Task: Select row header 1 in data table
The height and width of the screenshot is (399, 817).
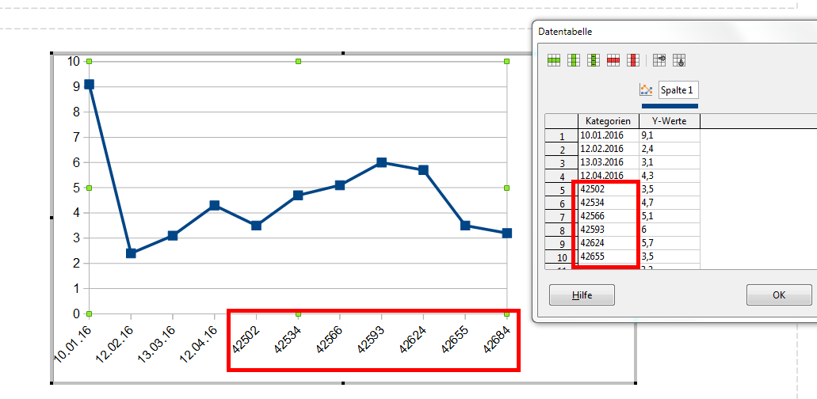Action: point(561,136)
